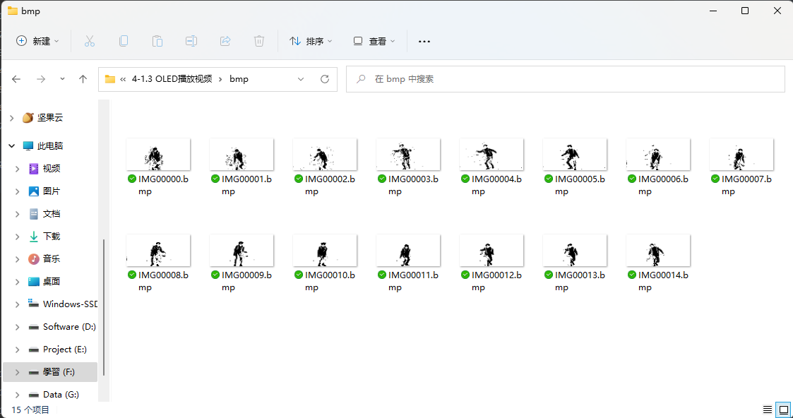The width and height of the screenshot is (793, 418).
Task: Click the Rename icon in toolbar
Action: (191, 41)
